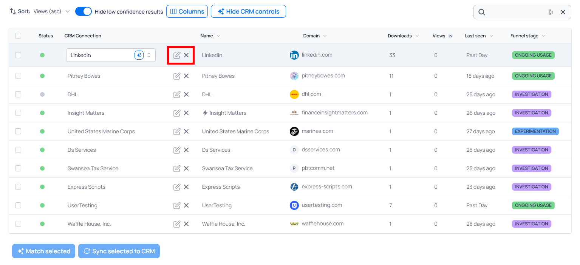
Task: Toggle Hide low confidence results switch
Action: coord(84,11)
